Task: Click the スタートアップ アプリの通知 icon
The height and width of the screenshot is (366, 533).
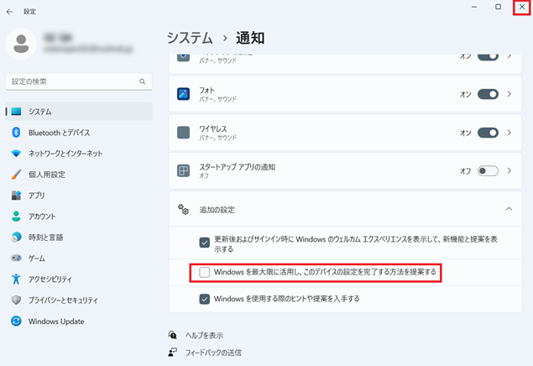Action: coord(184,170)
